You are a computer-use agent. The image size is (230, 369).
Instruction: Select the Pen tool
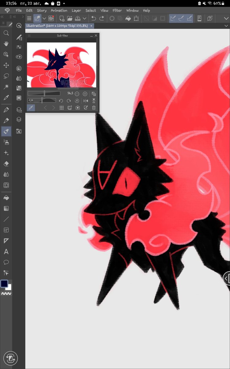pos(6,110)
